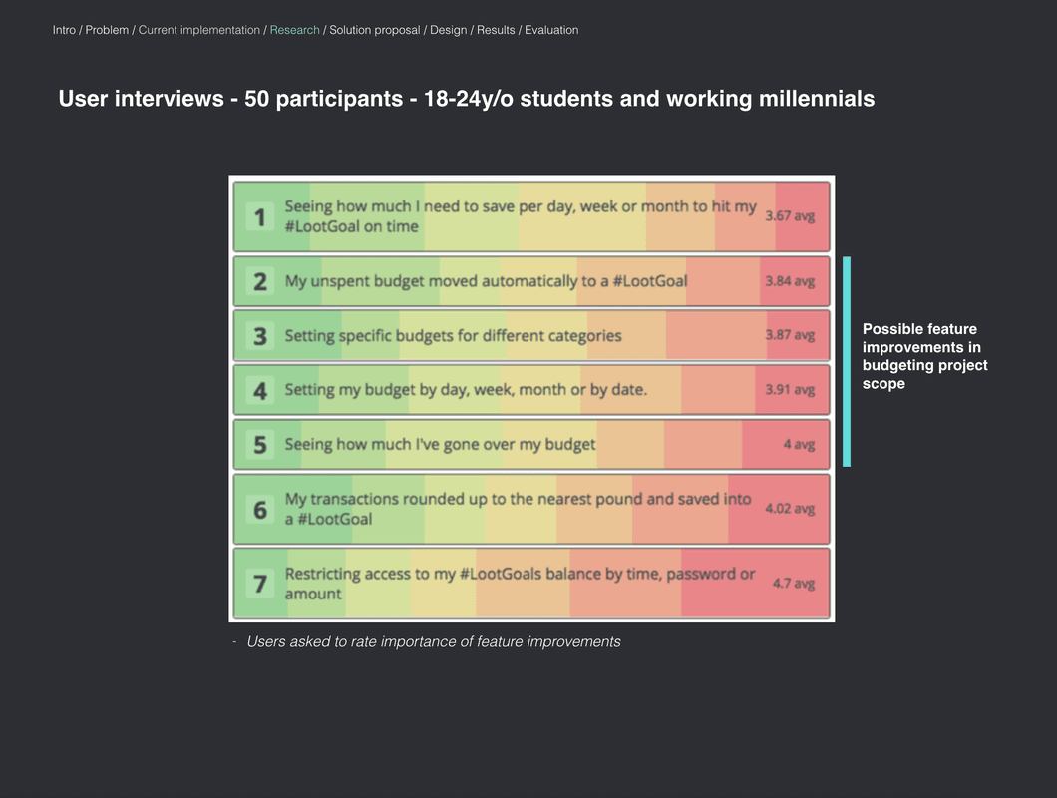Click 'Restricting access to my #LootGoals' text
This screenshot has width=1057, height=798.
520,584
